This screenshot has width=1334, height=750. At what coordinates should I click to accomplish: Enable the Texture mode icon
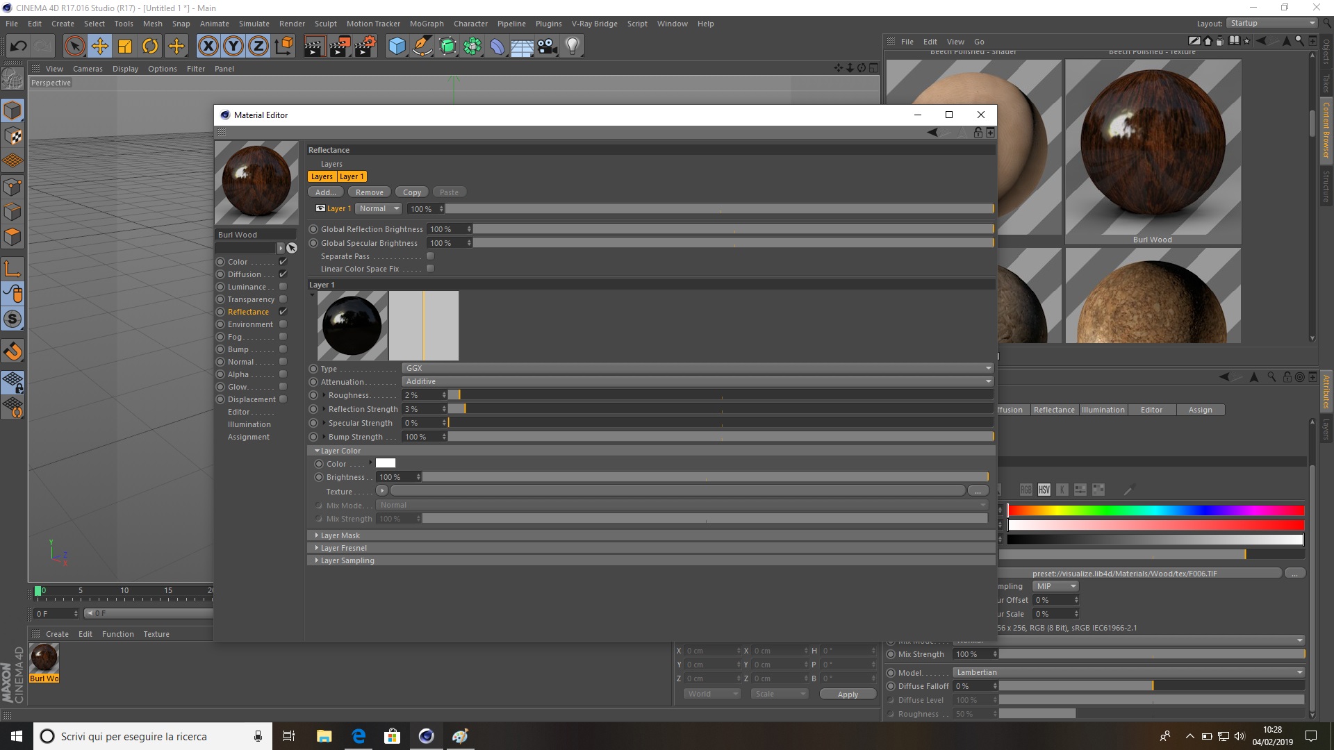(x=13, y=136)
